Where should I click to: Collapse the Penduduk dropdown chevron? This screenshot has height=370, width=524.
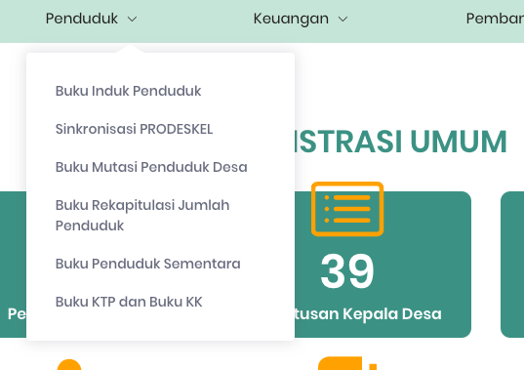point(133,20)
